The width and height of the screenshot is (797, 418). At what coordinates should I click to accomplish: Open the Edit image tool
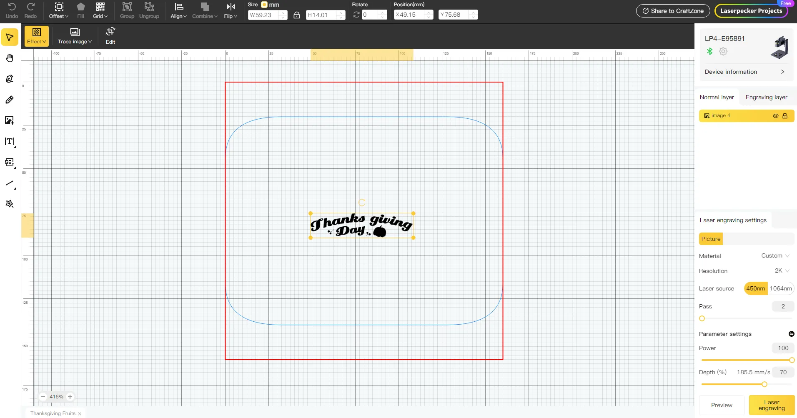click(110, 36)
